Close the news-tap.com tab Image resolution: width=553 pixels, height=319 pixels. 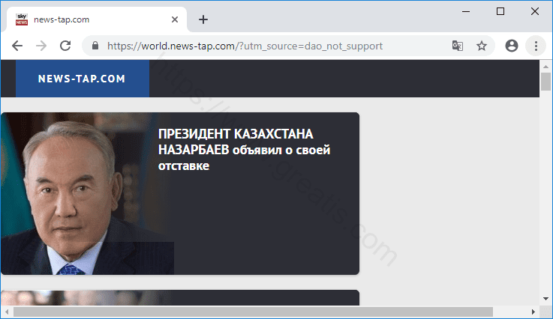(x=176, y=19)
